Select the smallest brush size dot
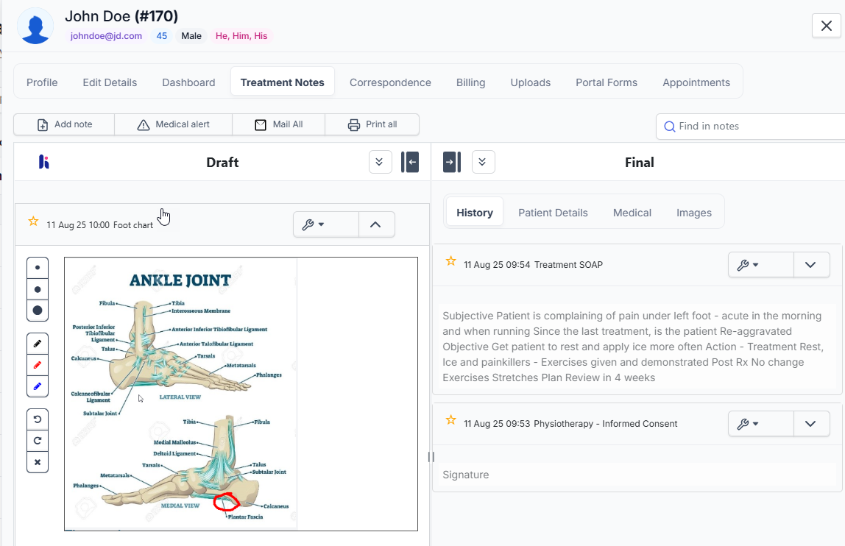 click(x=38, y=268)
